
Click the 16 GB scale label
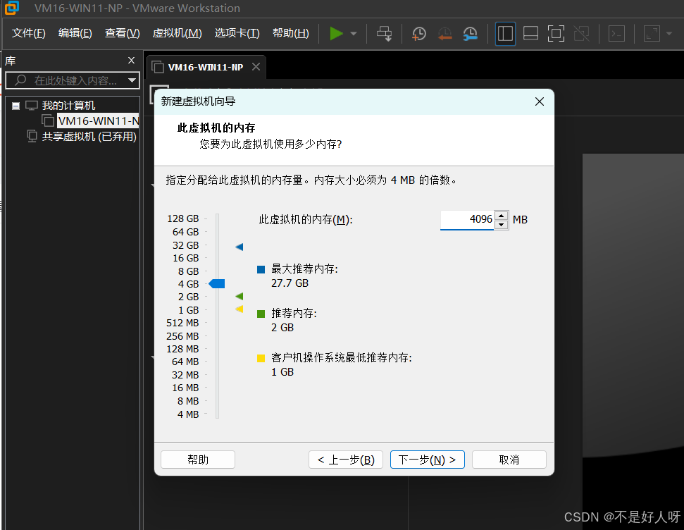186,258
